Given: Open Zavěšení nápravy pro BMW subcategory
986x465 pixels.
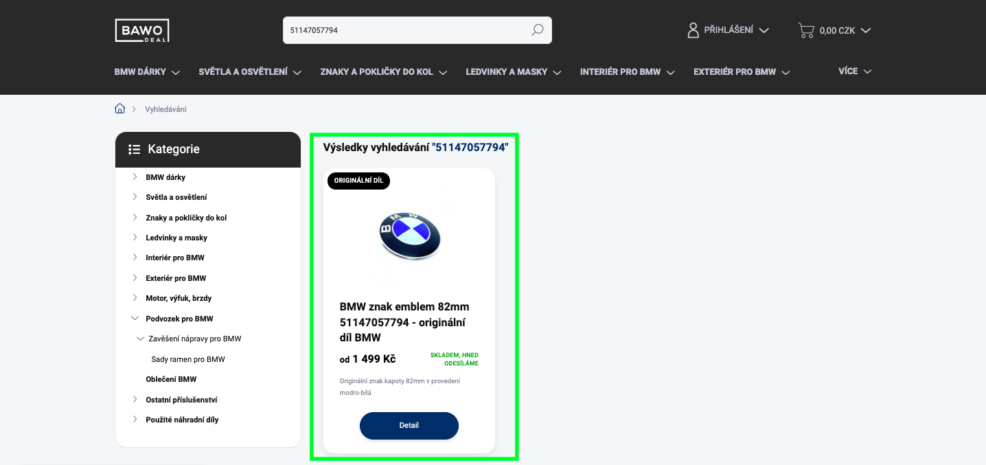Looking at the screenshot, I should click(x=195, y=339).
